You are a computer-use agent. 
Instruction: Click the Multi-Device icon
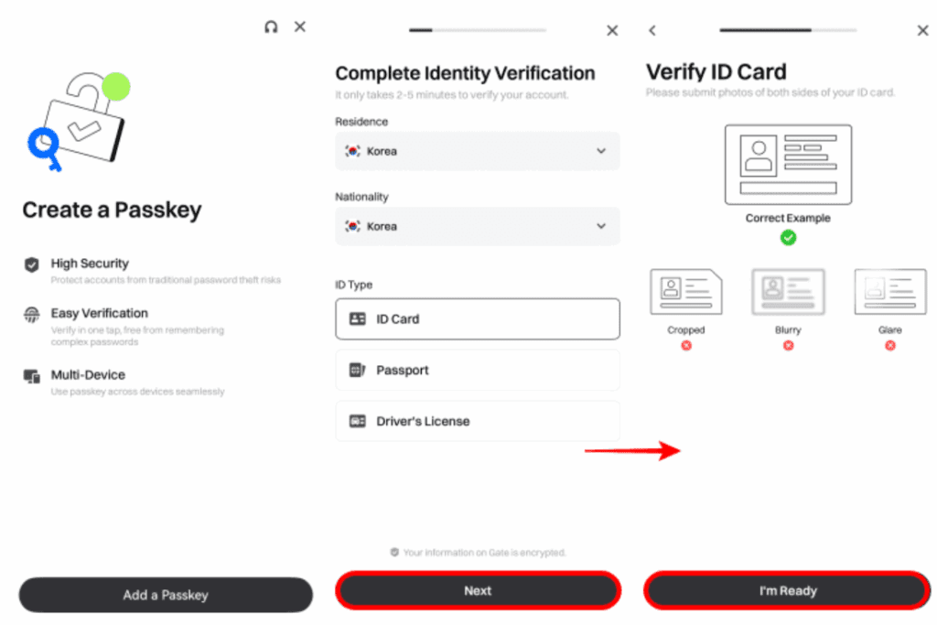(x=32, y=376)
